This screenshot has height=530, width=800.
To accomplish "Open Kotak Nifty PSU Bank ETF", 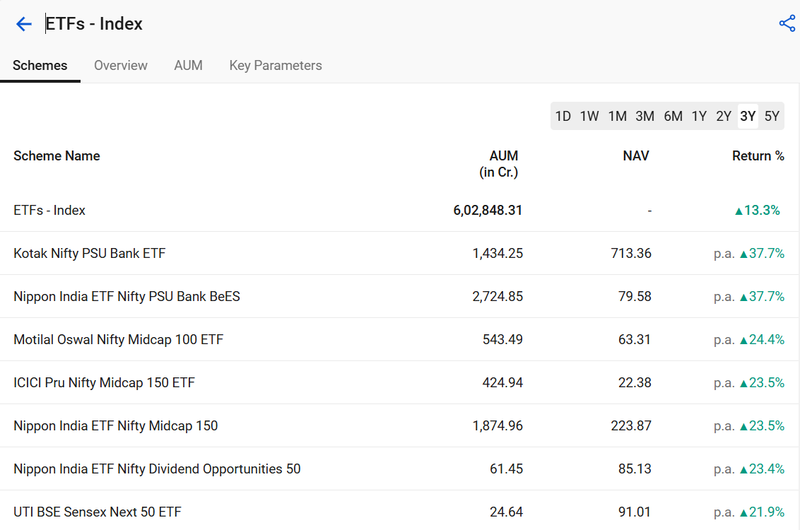I will coord(90,253).
